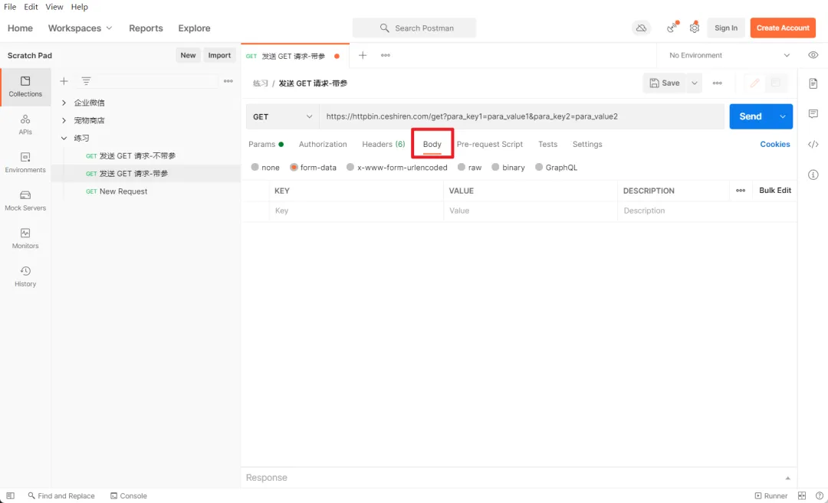The width and height of the screenshot is (828, 503).
Task: Click the blue Send button
Action: click(751, 116)
